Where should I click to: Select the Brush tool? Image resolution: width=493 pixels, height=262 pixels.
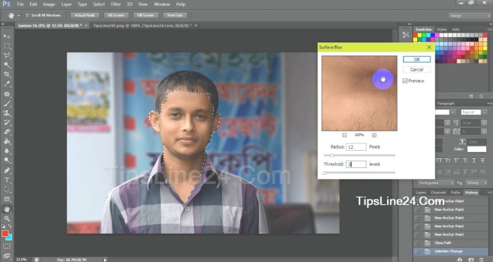[7, 103]
